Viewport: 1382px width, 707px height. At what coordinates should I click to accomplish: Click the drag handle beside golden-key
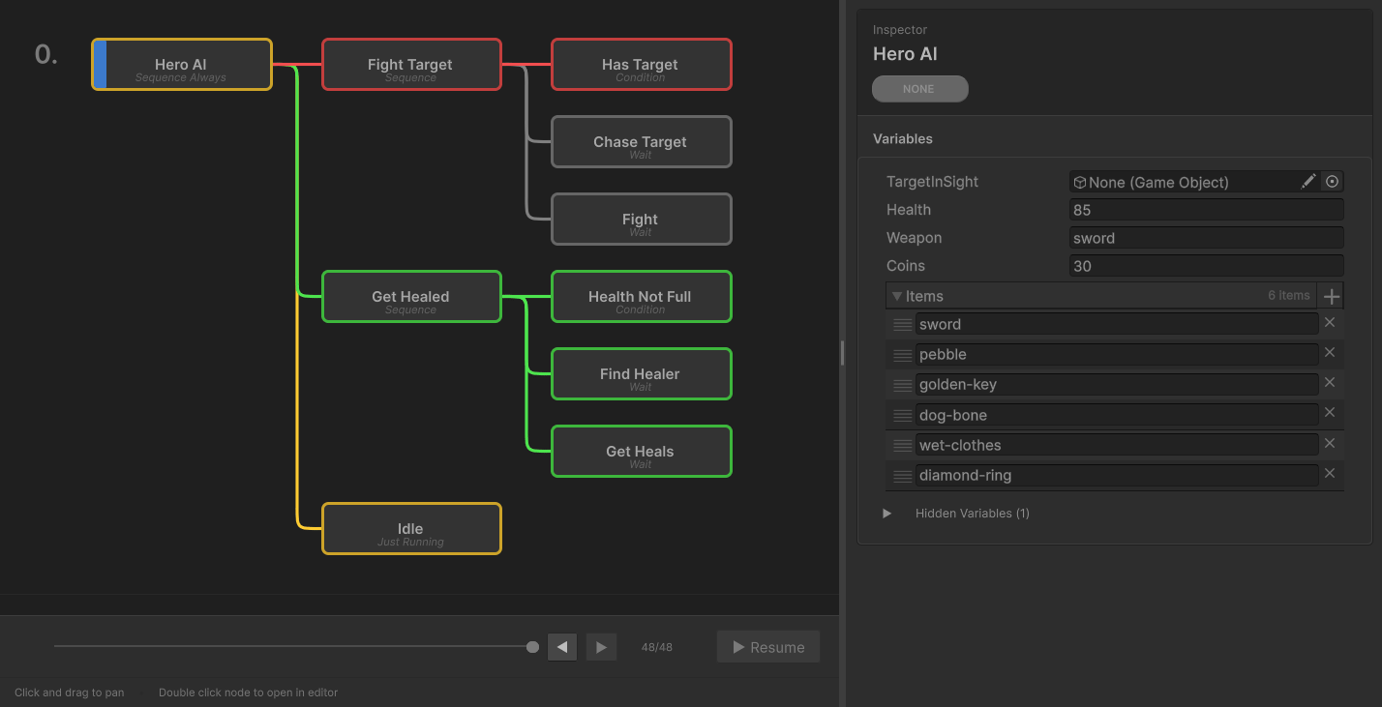coord(901,383)
